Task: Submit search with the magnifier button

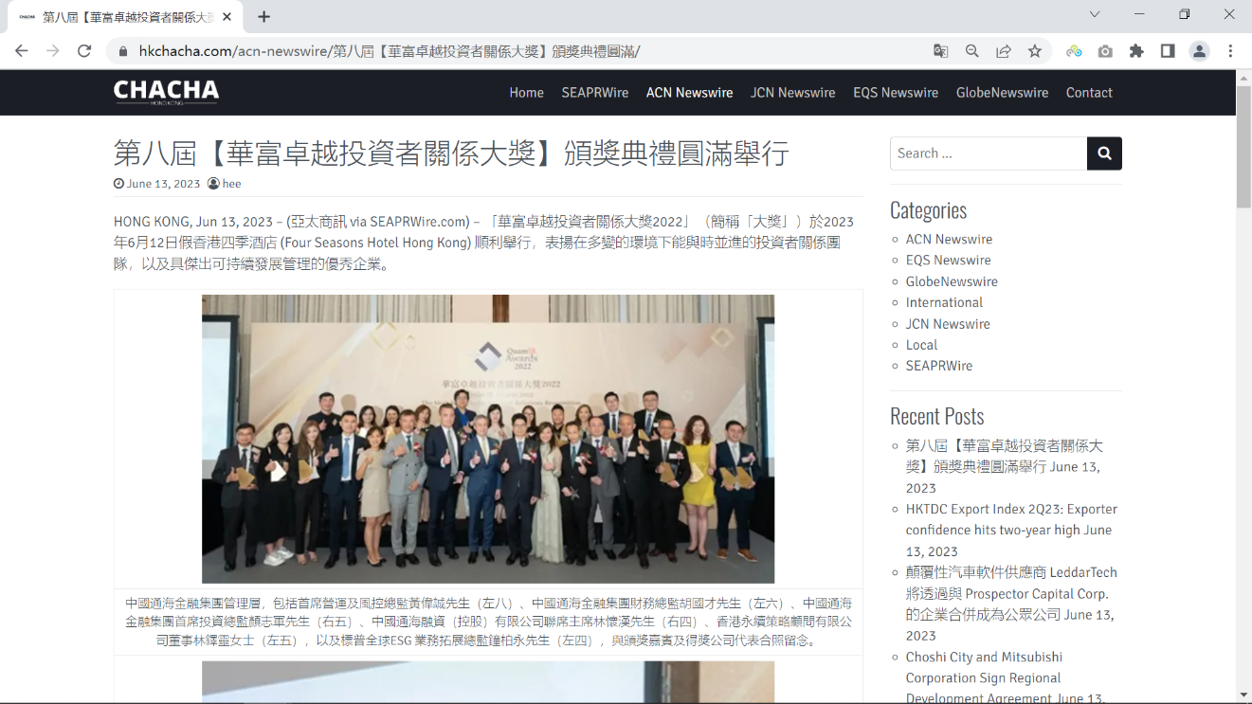Action: coord(1104,153)
